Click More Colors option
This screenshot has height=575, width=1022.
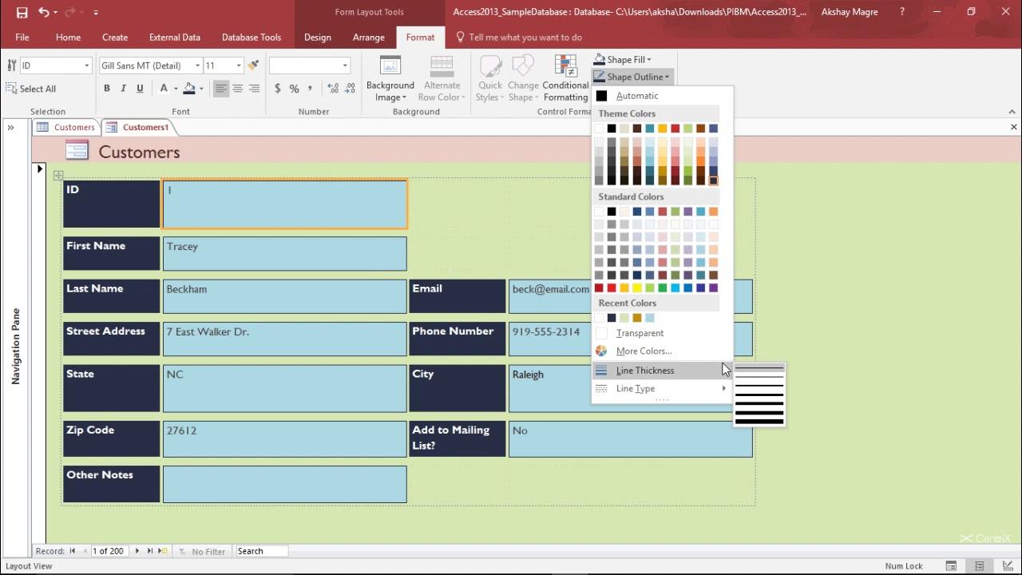tap(644, 351)
